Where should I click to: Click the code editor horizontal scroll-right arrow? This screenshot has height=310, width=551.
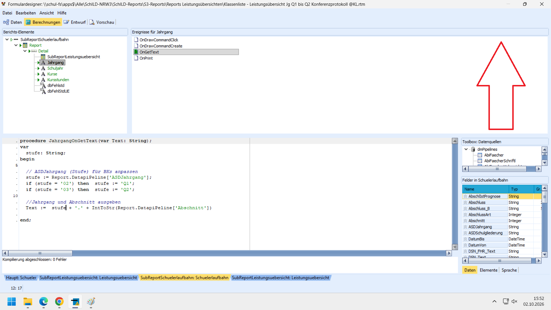click(x=449, y=253)
